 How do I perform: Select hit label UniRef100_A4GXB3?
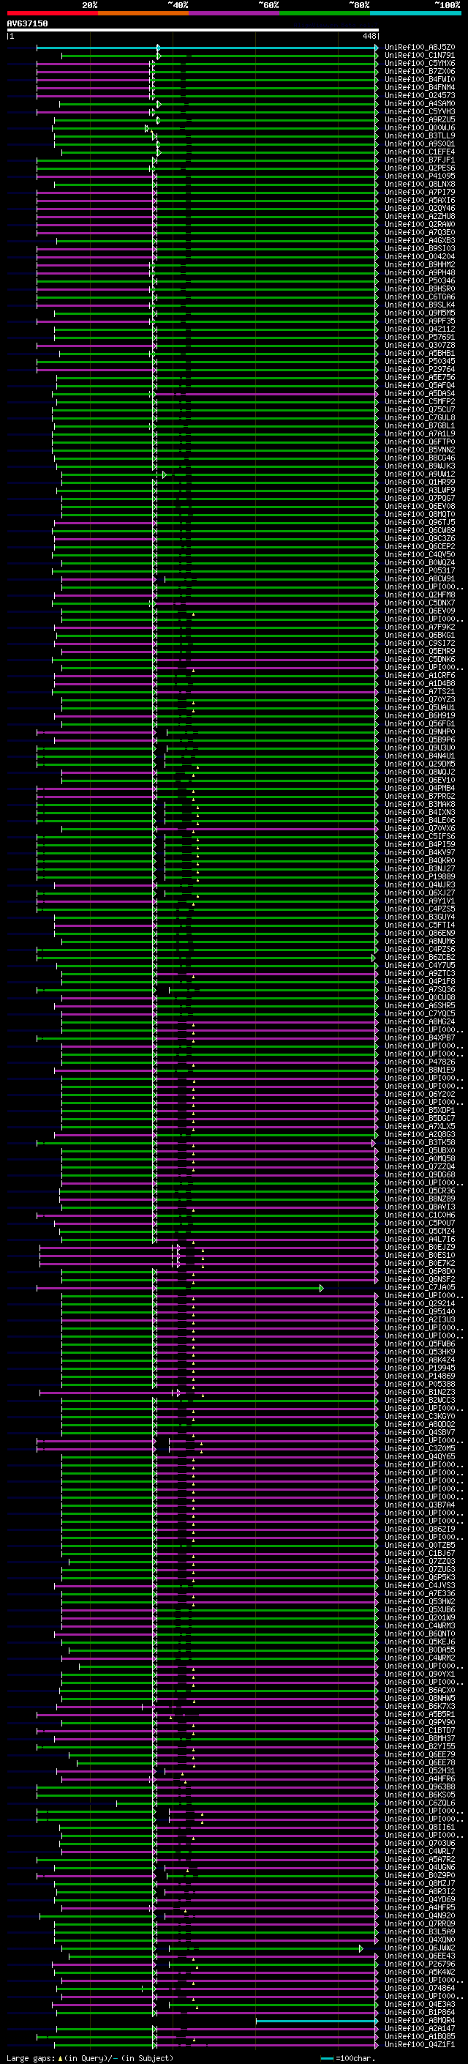(420, 240)
